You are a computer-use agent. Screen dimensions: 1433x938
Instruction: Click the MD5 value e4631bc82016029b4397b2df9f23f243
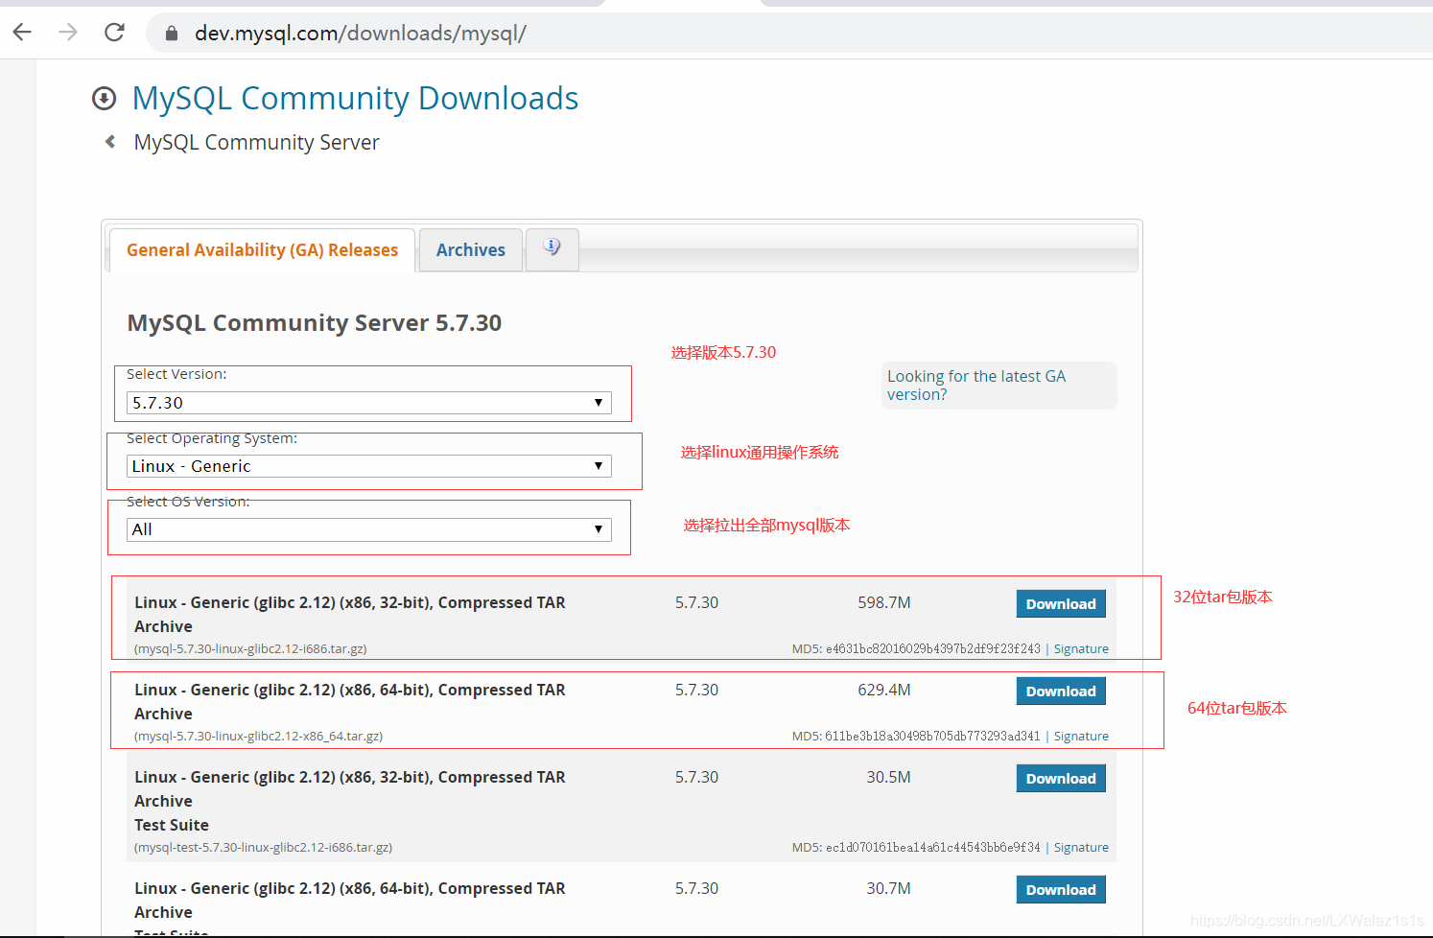(932, 649)
